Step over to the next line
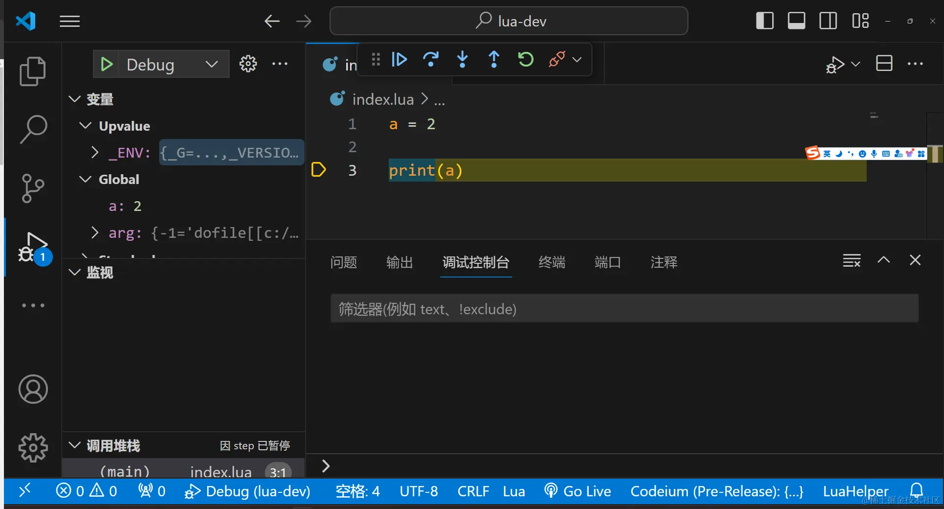This screenshot has width=944, height=509. click(x=431, y=59)
